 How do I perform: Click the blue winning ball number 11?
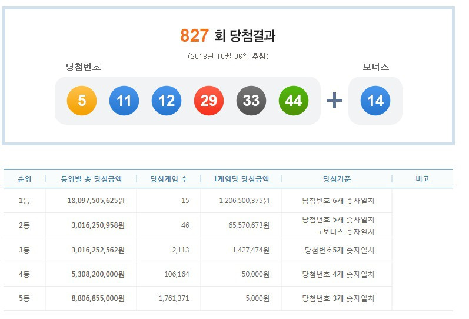(124, 101)
